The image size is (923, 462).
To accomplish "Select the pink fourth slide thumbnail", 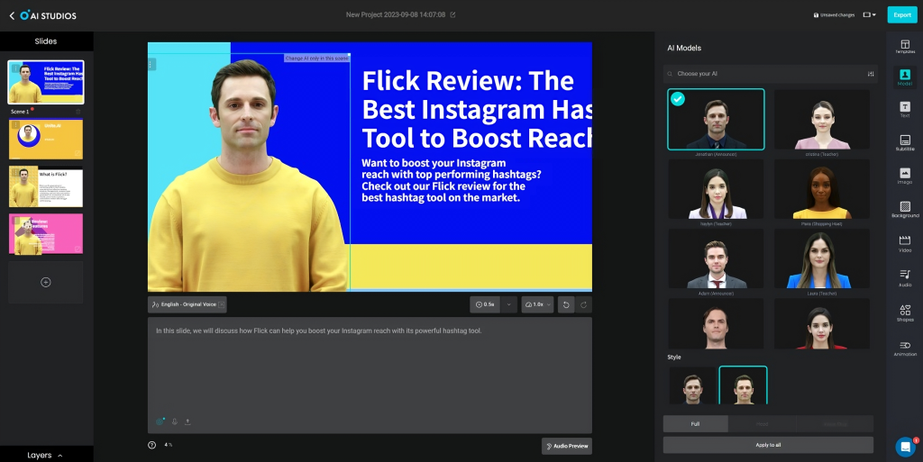I will (x=46, y=233).
